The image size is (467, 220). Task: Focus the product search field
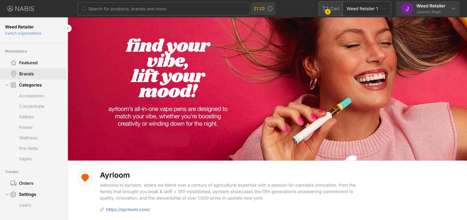click(x=164, y=9)
